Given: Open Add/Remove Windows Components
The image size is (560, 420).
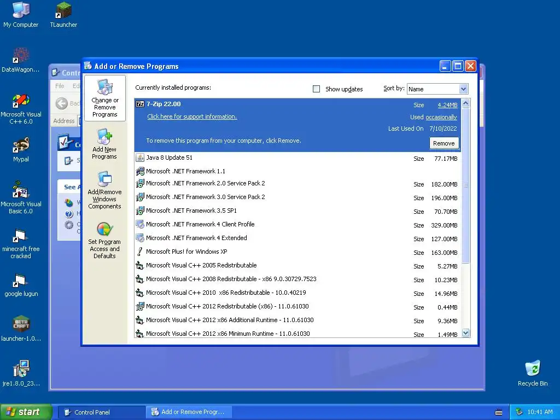Looking at the screenshot, I should [104, 190].
